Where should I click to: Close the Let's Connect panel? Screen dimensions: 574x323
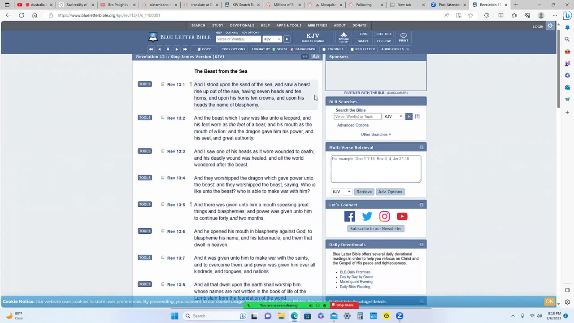pos(422,205)
